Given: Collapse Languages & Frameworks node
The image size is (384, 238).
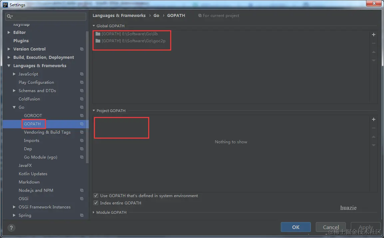Looking at the screenshot, I should click(x=9, y=65).
